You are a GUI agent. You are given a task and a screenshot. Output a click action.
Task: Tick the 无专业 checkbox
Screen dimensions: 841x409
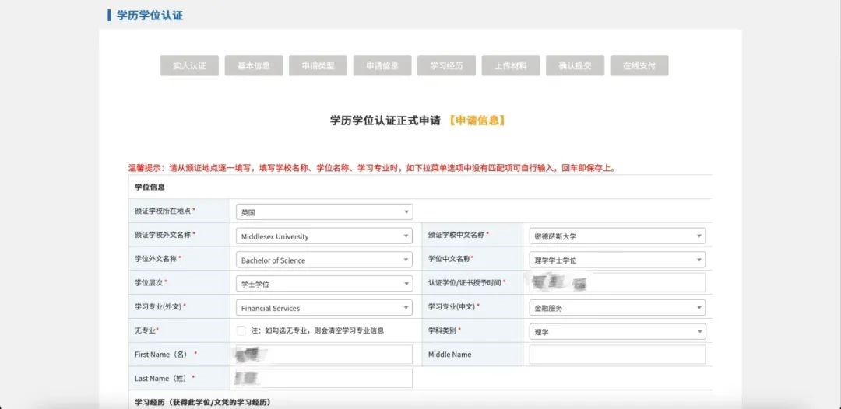(x=241, y=331)
